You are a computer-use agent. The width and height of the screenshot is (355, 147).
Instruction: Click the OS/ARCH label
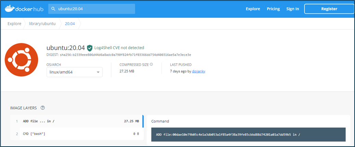pyautogui.click(x=54, y=65)
